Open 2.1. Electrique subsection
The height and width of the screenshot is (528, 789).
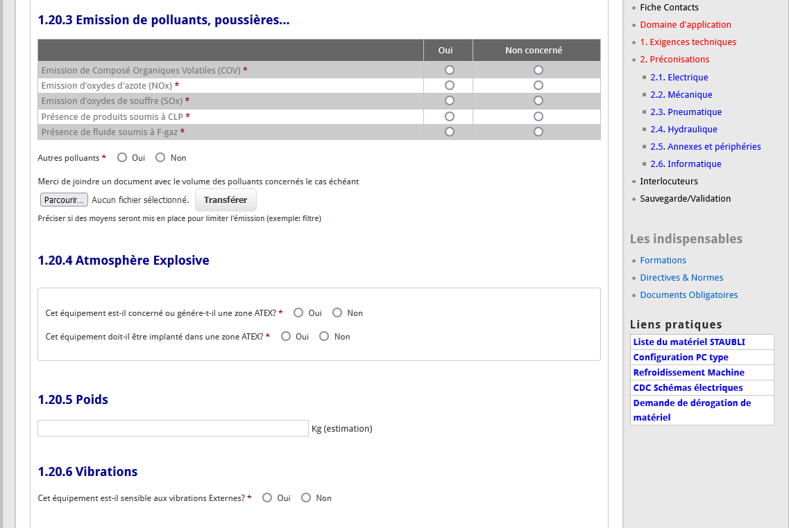(679, 78)
